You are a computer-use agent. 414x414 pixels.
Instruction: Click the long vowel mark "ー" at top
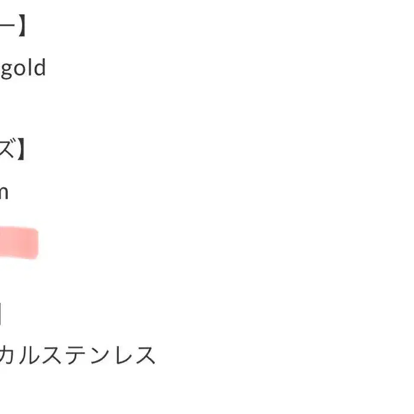pos(7,25)
